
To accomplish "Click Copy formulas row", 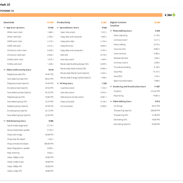I will [84, 46].
